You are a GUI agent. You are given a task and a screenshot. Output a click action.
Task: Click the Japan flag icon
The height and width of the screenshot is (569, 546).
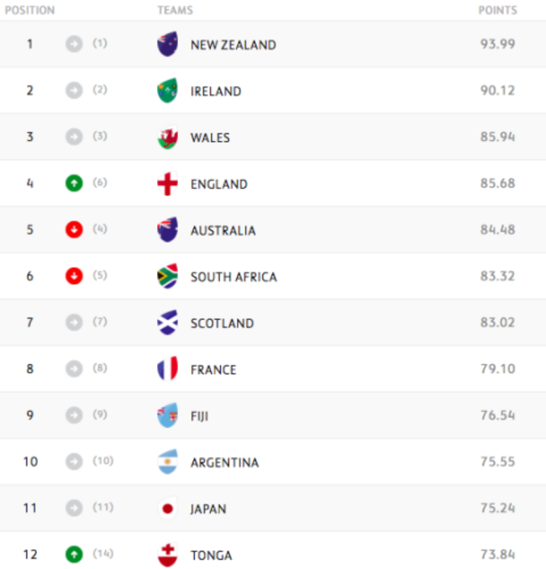167,509
